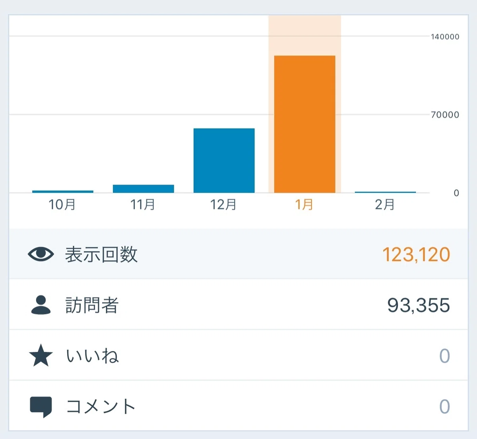Click the 93,355 visitors count
Viewport: 477px width, 439px height.
[x=419, y=305]
